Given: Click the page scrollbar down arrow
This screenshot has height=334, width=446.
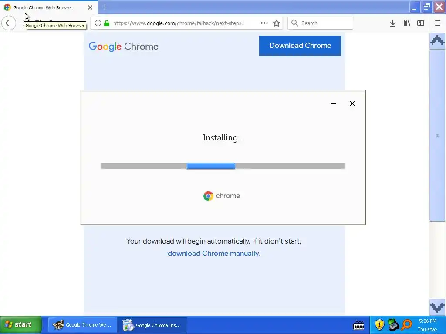Looking at the screenshot, I should tap(437, 307).
